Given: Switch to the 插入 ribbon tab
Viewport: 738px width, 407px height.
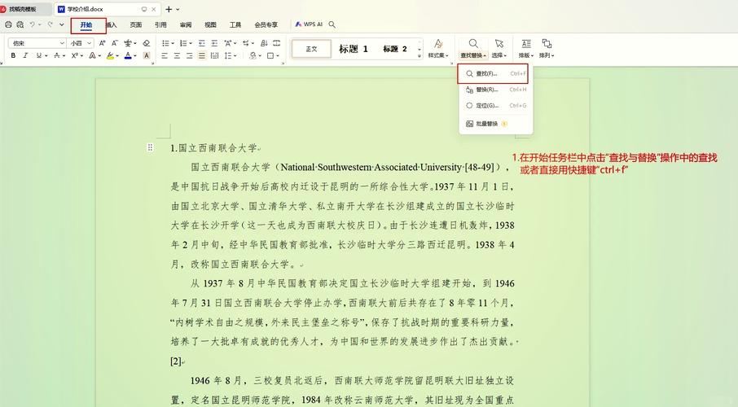Looking at the screenshot, I should point(112,25).
